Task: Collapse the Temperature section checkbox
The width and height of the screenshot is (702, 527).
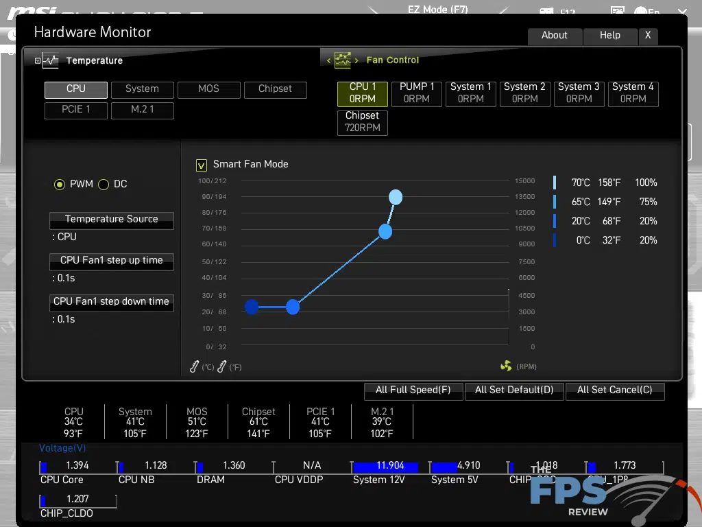Action: (x=38, y=60)
